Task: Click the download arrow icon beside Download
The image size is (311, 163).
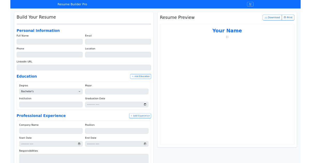Action: tap(267, 17)
